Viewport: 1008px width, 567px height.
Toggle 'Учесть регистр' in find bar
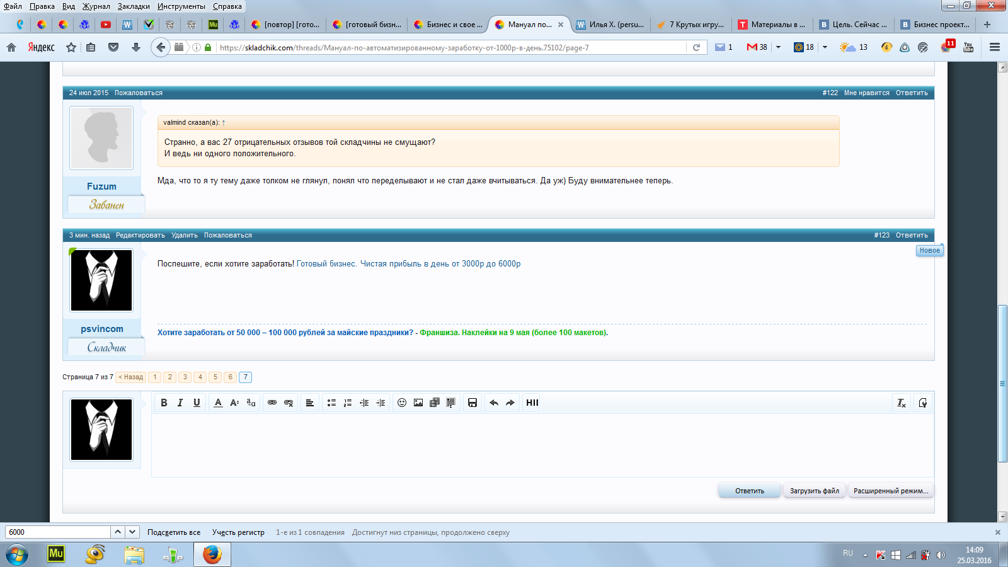coord(238,532)
